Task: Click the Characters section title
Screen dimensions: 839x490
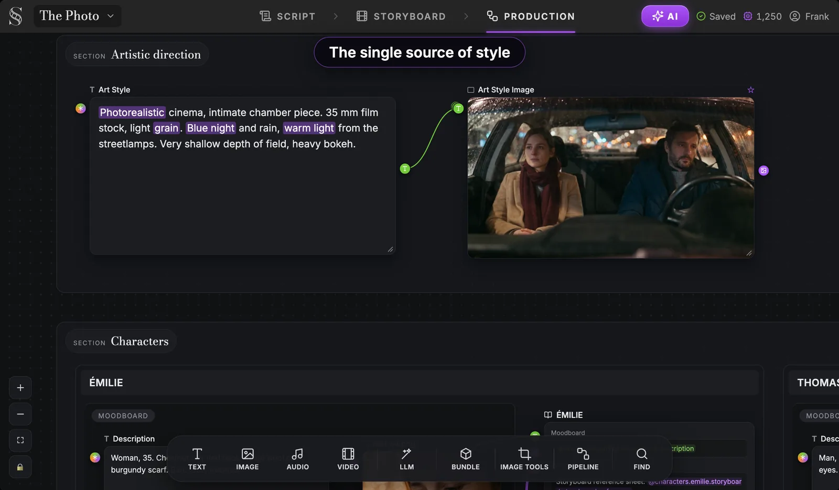Action: click(x=139, y=341)
